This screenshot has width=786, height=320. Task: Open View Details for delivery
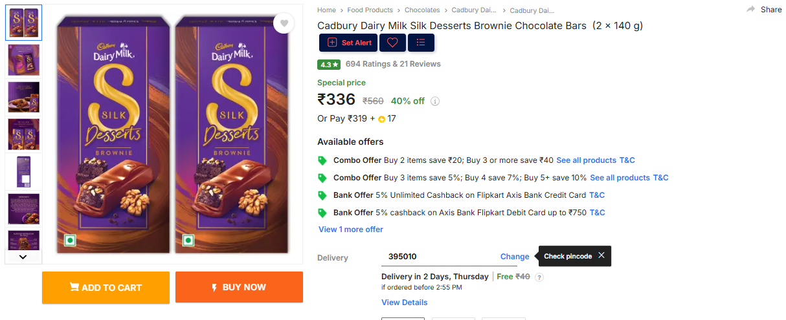404,303
